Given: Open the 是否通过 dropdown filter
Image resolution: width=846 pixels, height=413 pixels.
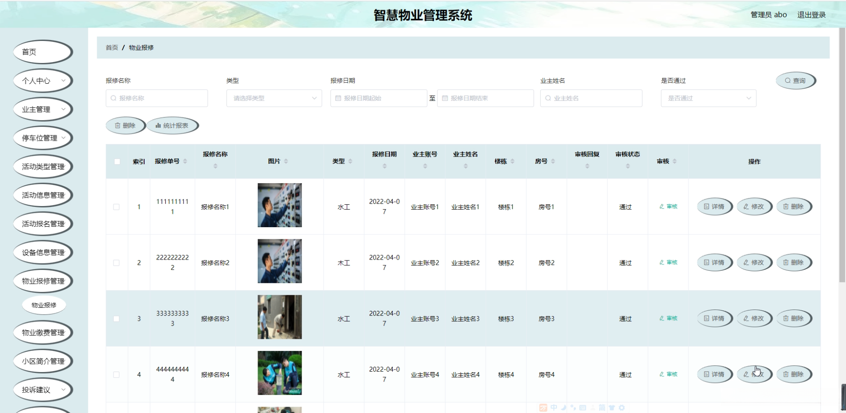Looking at the screenshot, I should [x=708, y=98].
